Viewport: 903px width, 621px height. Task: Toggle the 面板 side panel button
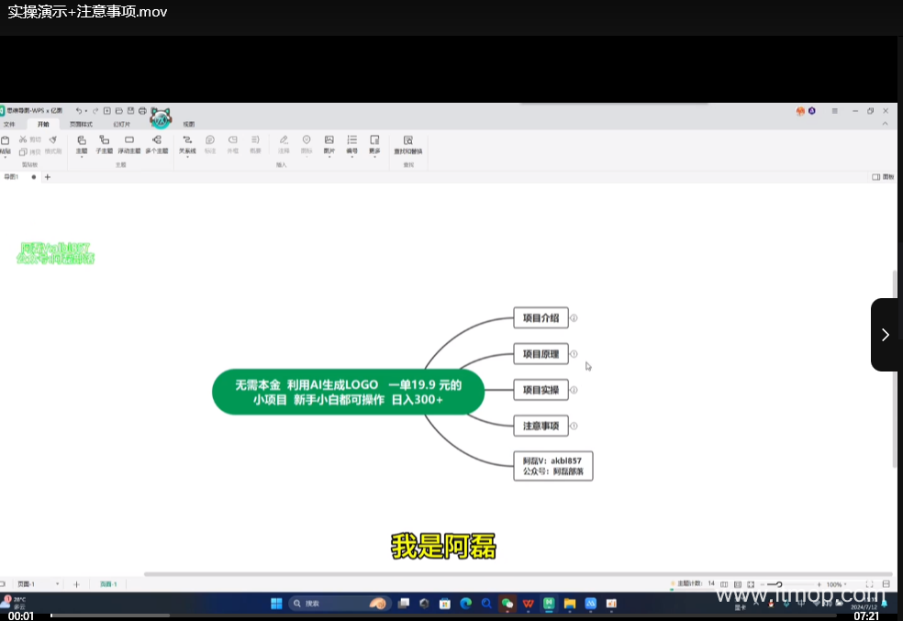tap(882, 177)
